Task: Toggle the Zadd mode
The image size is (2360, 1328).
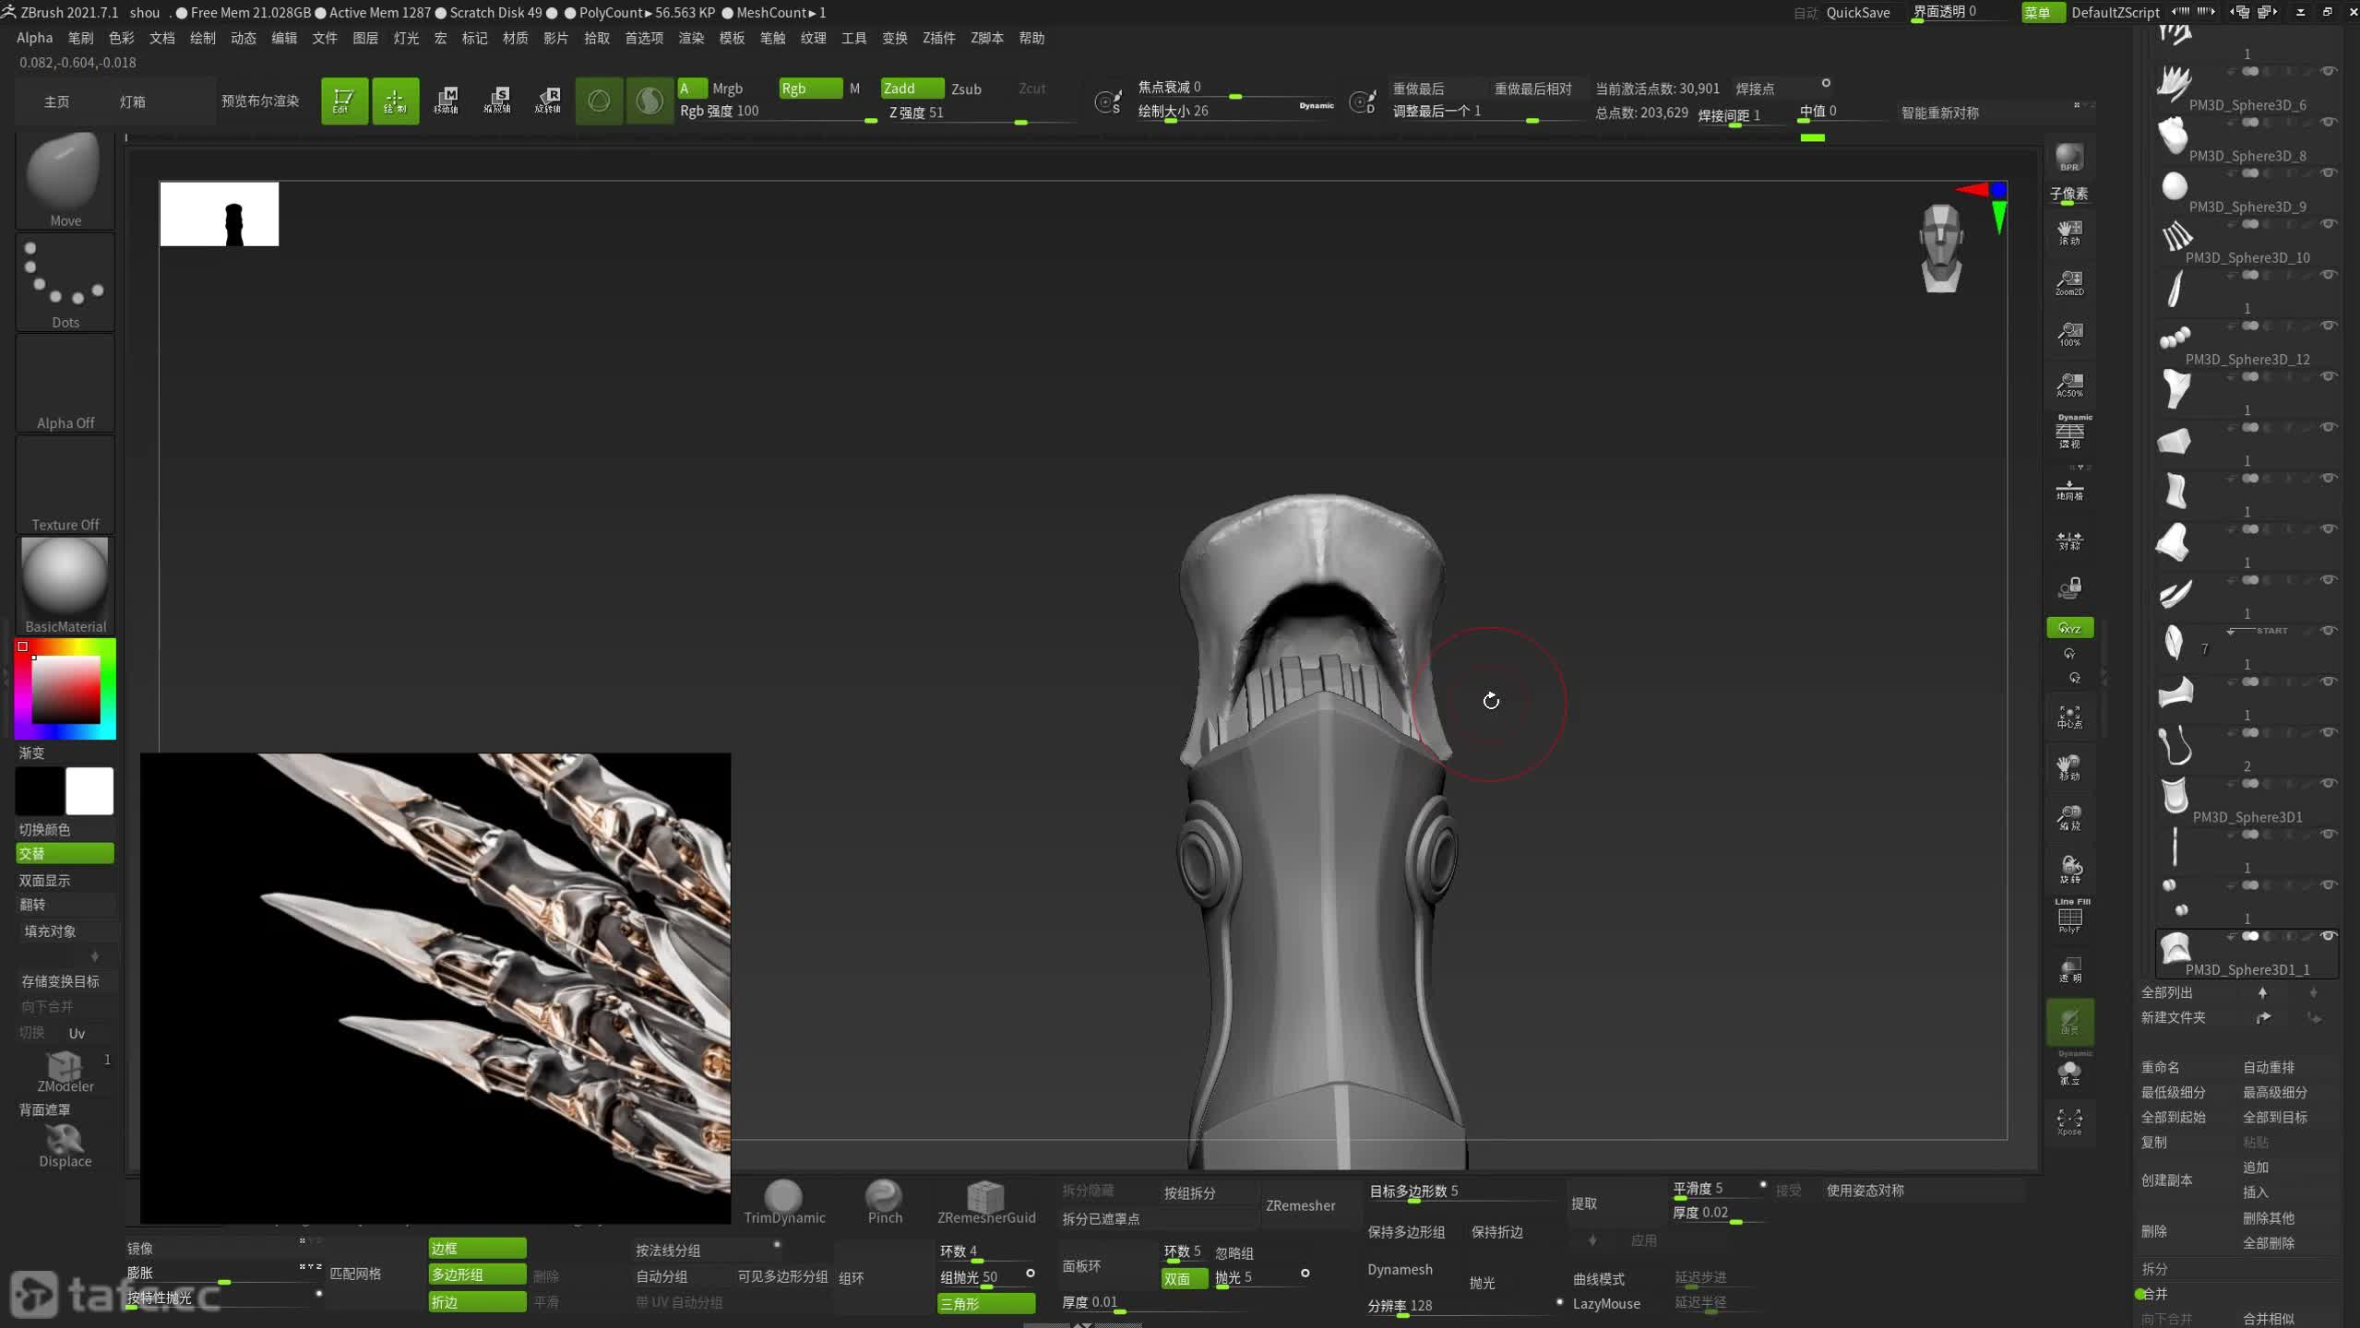Action: click(912, 89)
